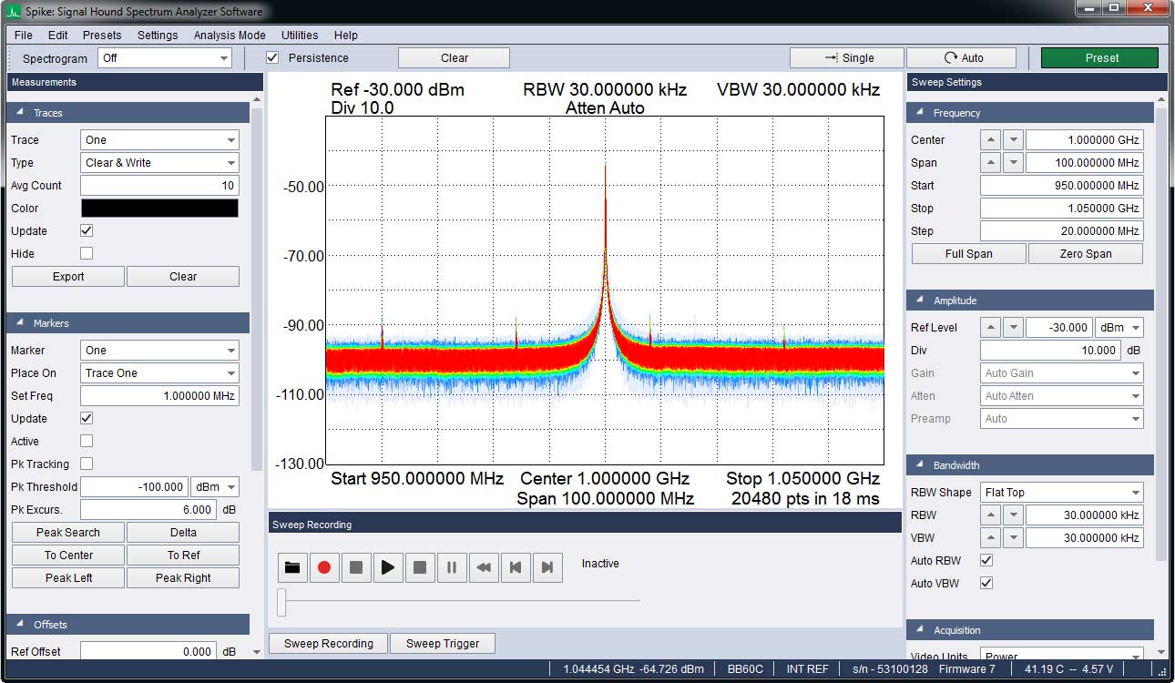The width and height of the screenshot is (1175, 683).
Task: Collapse the Traces section
Action: click(x=20, y=113)
